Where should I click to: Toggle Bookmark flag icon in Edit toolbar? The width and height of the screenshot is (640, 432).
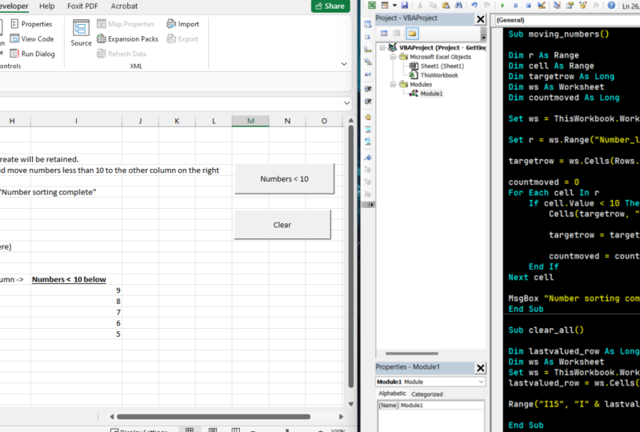click(x=368, y=158)
